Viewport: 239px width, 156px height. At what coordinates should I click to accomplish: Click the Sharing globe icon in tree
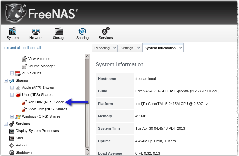coord(12,81)
